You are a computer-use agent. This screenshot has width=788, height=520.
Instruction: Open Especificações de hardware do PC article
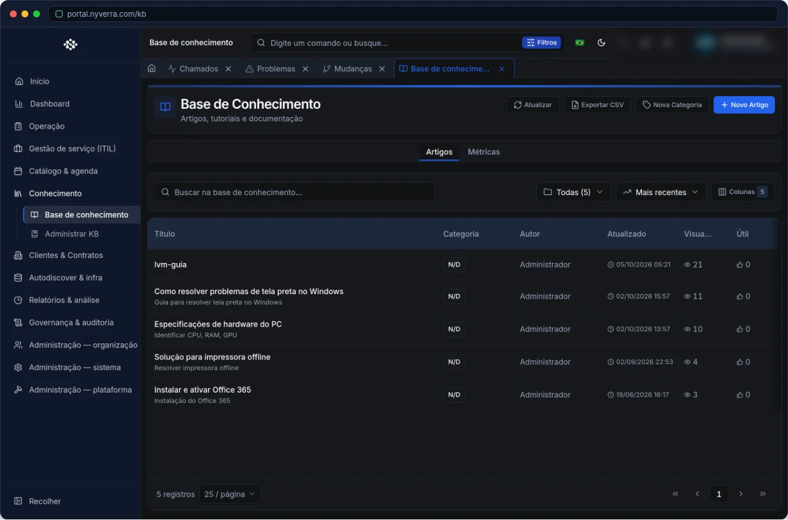[x=218, y=324]
